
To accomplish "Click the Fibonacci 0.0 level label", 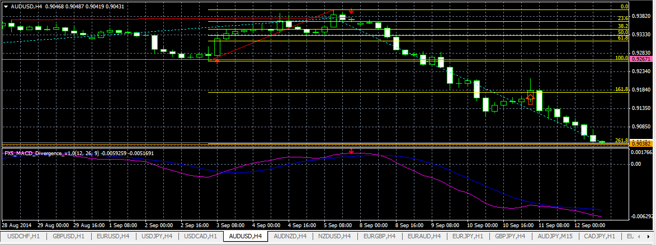I will (624, 7).
